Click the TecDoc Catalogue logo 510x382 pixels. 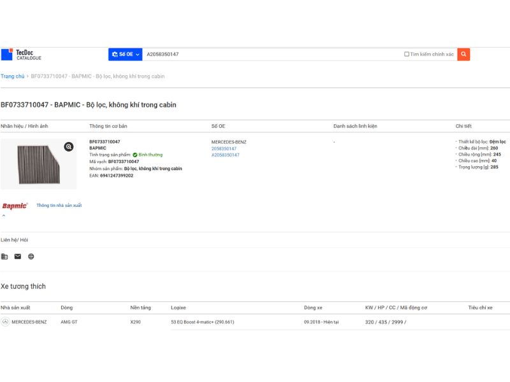click(21, 55)
